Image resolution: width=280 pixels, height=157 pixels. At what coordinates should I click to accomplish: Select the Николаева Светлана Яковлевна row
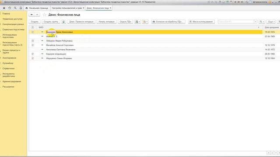154,49
